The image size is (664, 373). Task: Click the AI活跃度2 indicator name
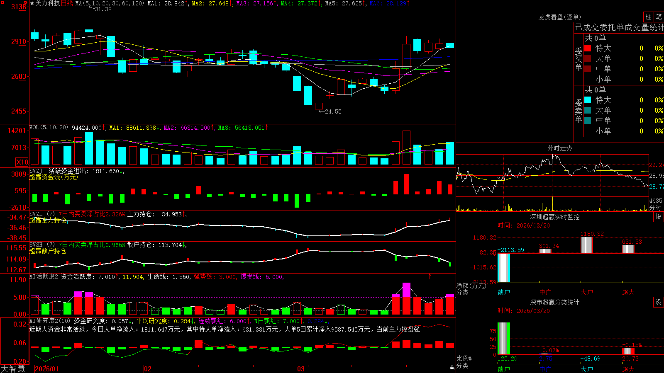point(44,277)
